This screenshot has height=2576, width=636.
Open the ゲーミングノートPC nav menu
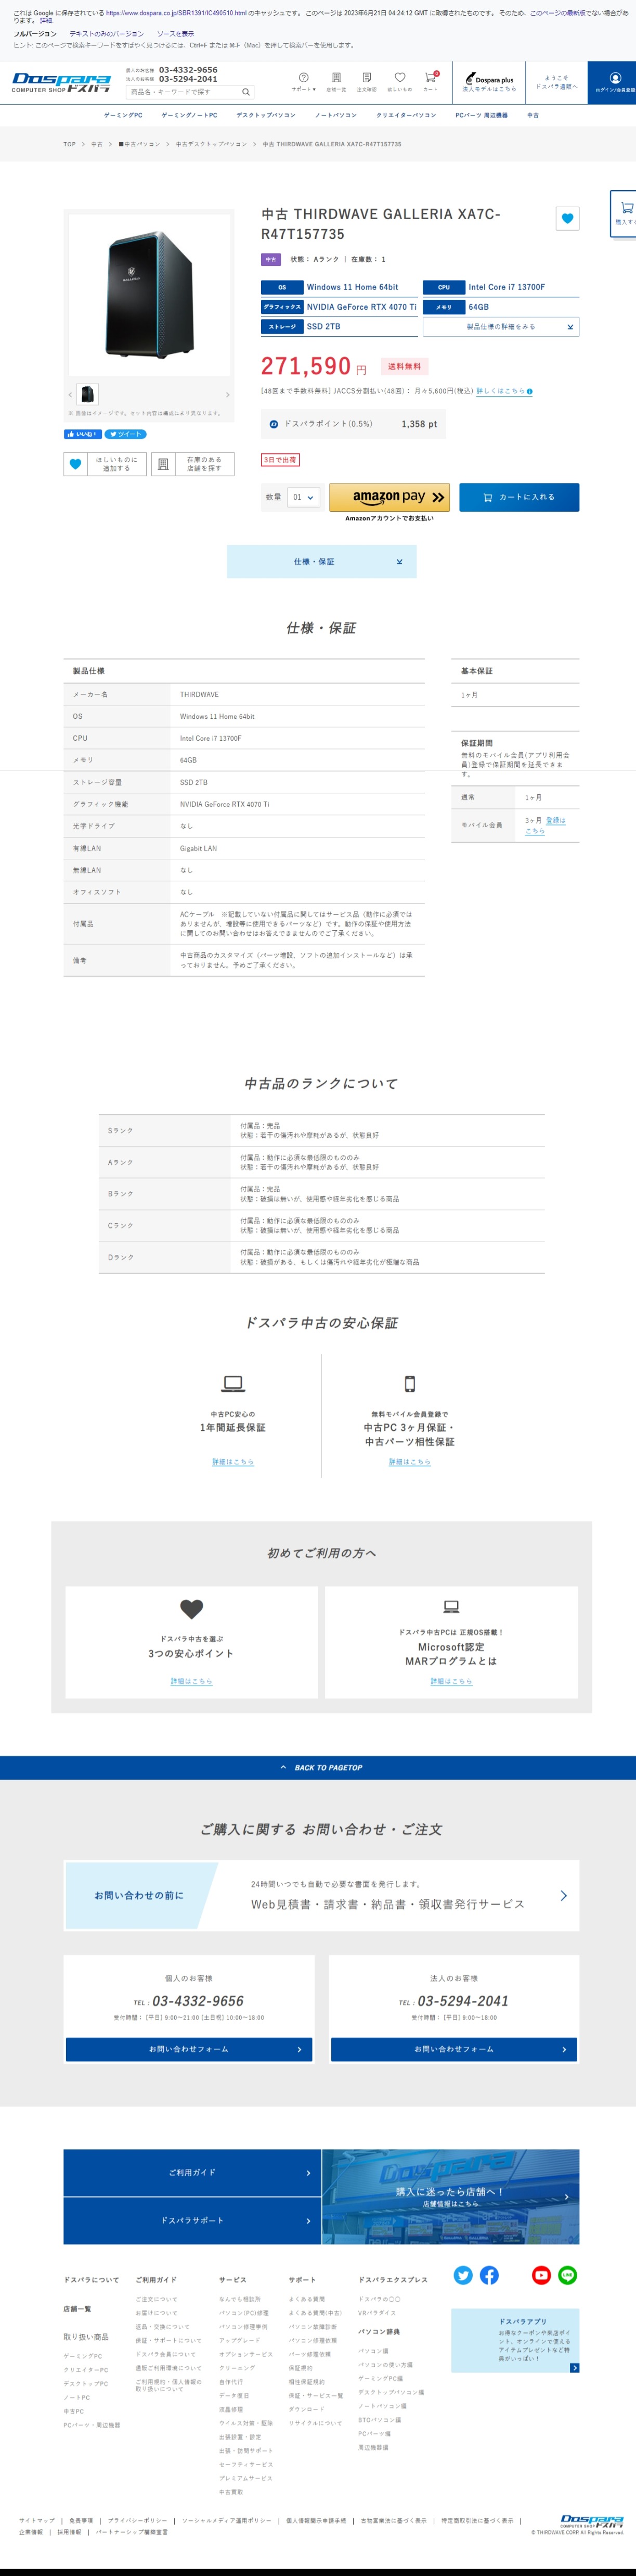pyautogui.click(x=189, y=115)
